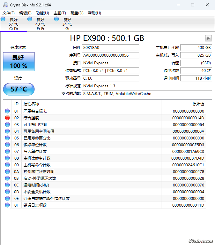Click the red status icon for 综合温度
215x245 pixels.
(x=7, y=118)
